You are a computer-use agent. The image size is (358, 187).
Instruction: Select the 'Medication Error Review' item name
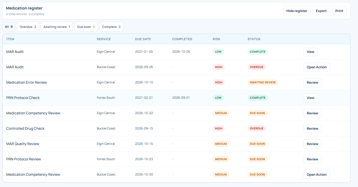click(x=27, y=82)
